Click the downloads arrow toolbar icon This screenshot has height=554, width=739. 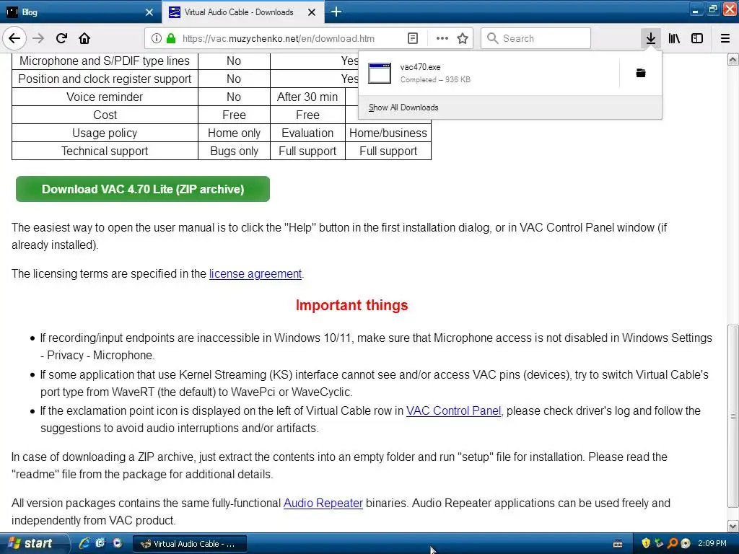point(650,38)
